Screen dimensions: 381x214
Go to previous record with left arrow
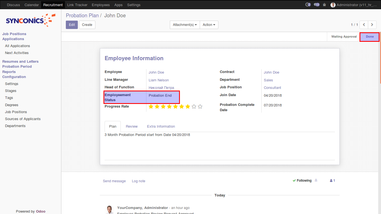point(364,25)
